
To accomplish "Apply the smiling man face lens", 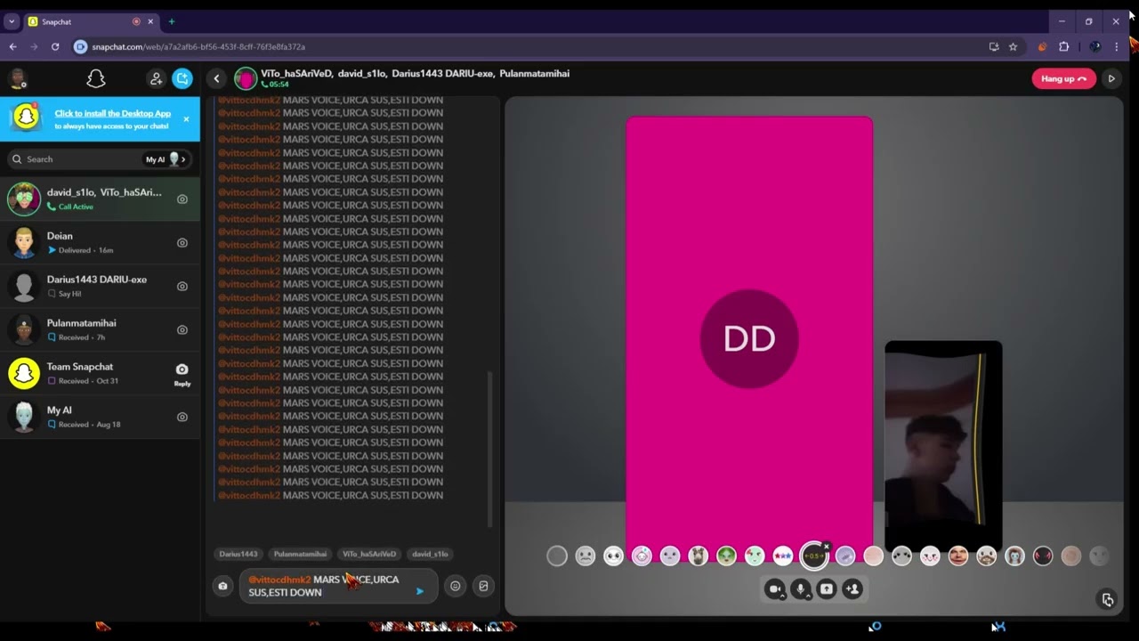I will pos(958,556).
